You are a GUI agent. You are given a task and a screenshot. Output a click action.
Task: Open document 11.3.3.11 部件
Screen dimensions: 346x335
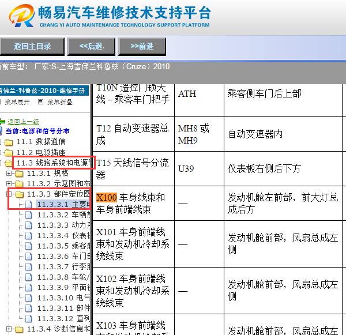point(63,308)
